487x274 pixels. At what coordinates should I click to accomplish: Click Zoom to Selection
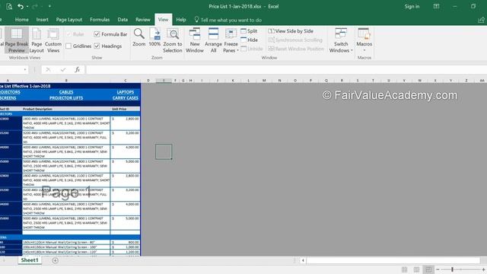pyautogui.click(x=173, y=40)
